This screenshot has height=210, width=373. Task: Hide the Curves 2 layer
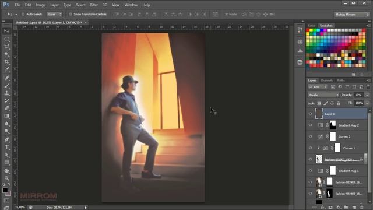311,136
